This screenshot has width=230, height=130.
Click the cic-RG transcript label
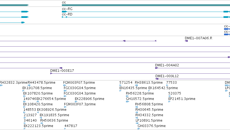pyautogui.click(x=67, y=9)
